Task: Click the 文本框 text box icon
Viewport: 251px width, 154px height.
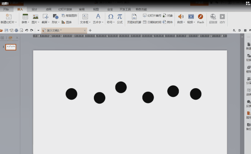Action: [85, 17]
